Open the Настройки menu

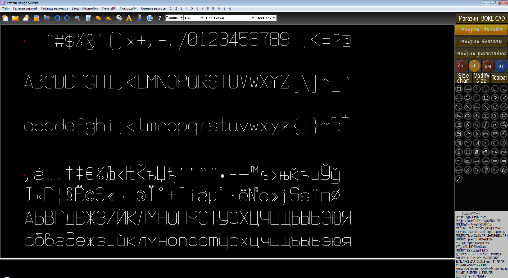[x=90, y=8]
